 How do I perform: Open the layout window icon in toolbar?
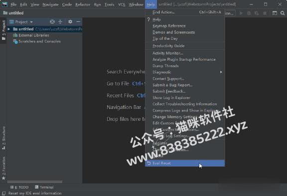[275, 13]
